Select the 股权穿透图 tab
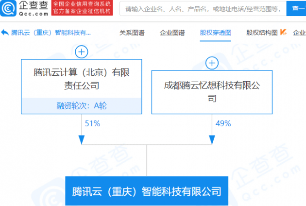Image resolution: width=306 pixels, height=206 pixels. [216, 33]
